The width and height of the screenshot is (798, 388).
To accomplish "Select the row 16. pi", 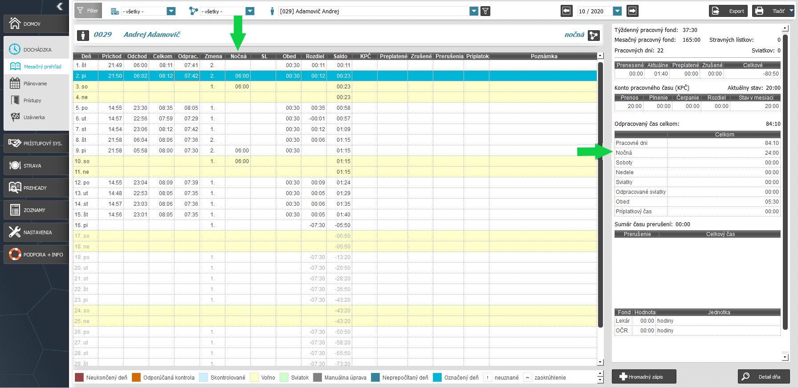I will pos(335,225).
